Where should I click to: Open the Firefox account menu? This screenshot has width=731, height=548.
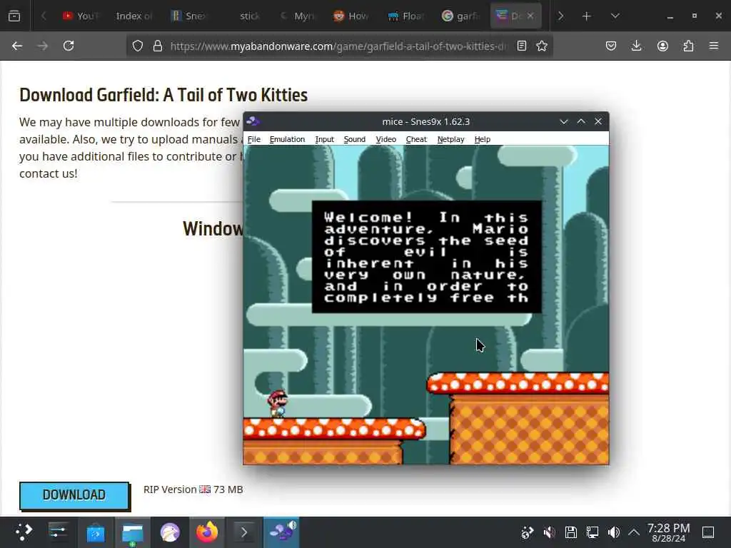pyautogui.click(x=662, y=46)
